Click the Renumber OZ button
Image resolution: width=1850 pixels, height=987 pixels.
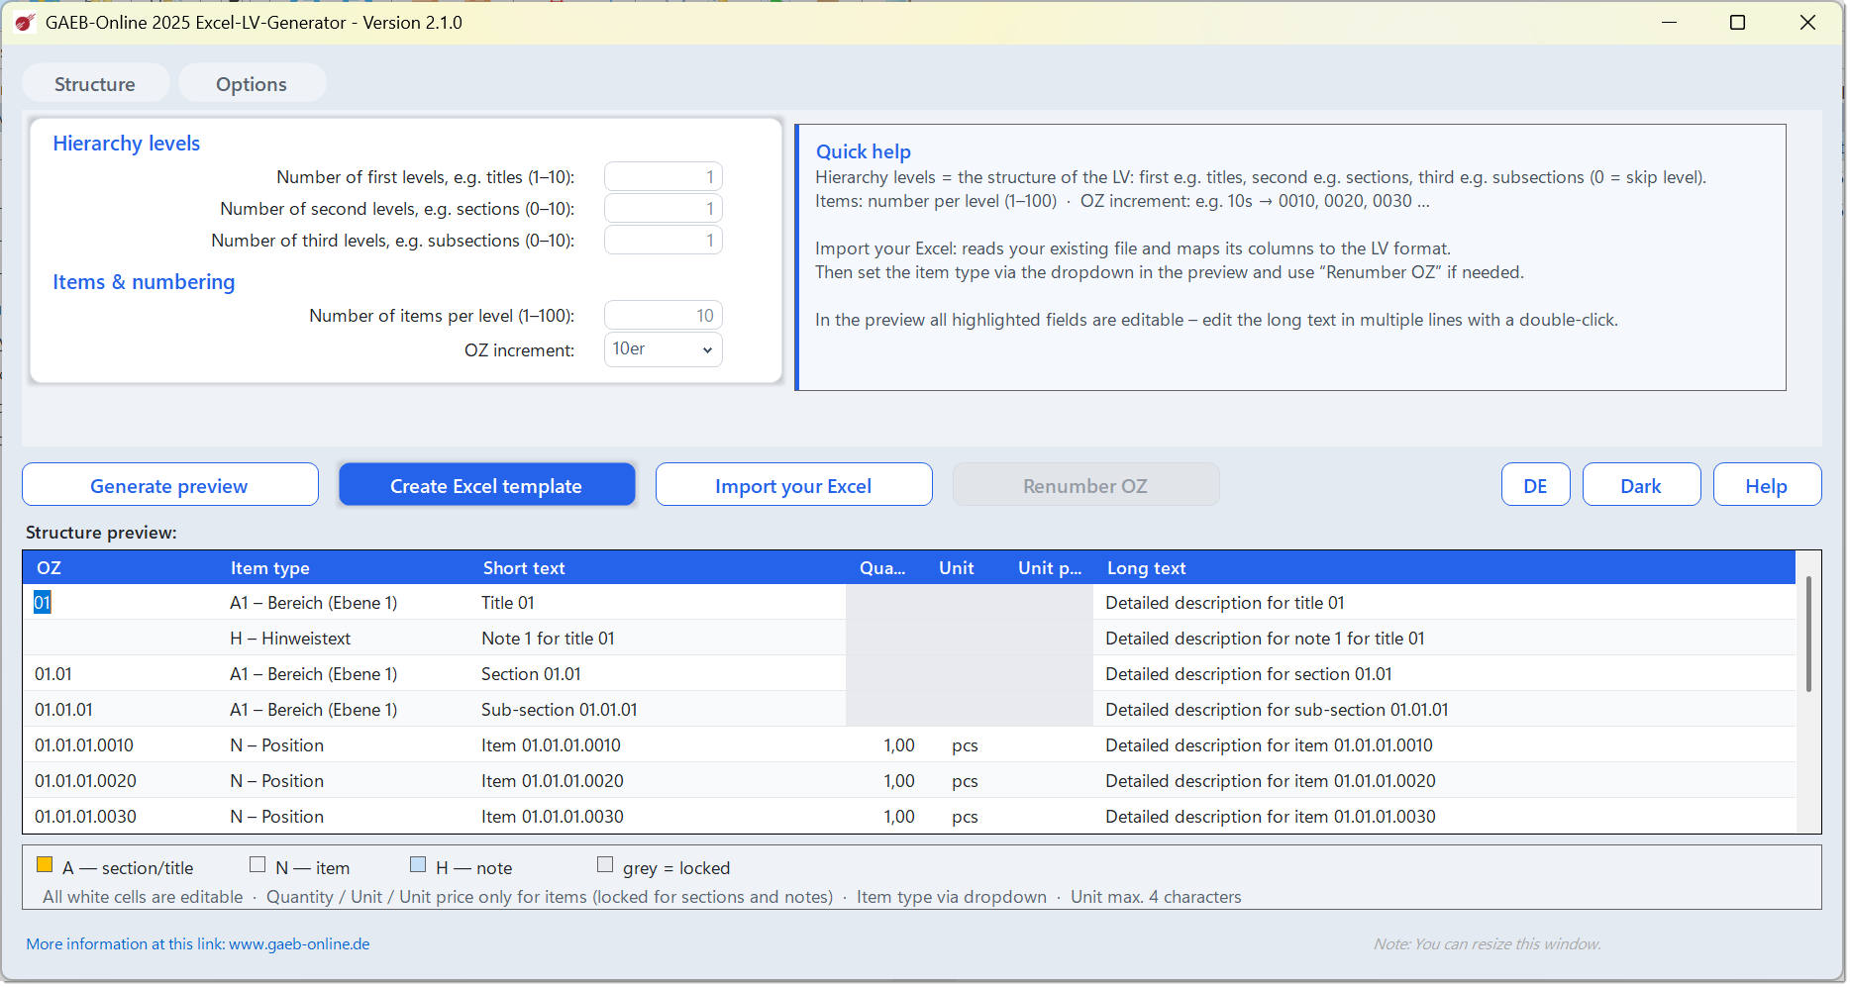tap(1085, 485)
